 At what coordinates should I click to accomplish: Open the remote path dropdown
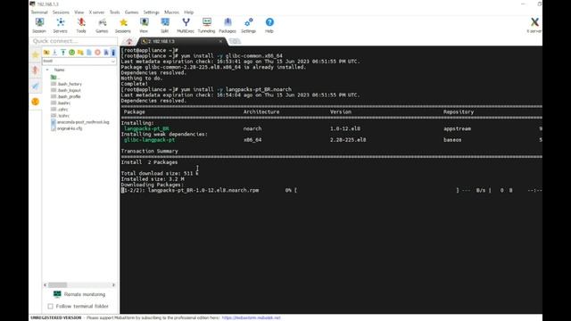click(113, 62)
